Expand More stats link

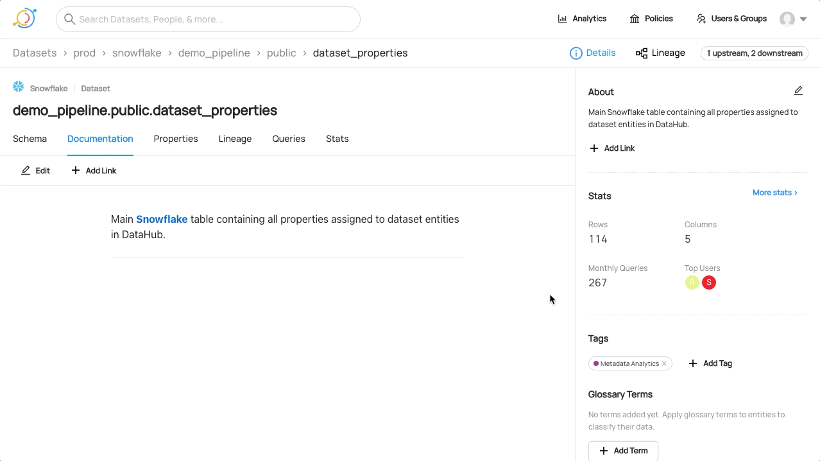[x=774, y=193]
